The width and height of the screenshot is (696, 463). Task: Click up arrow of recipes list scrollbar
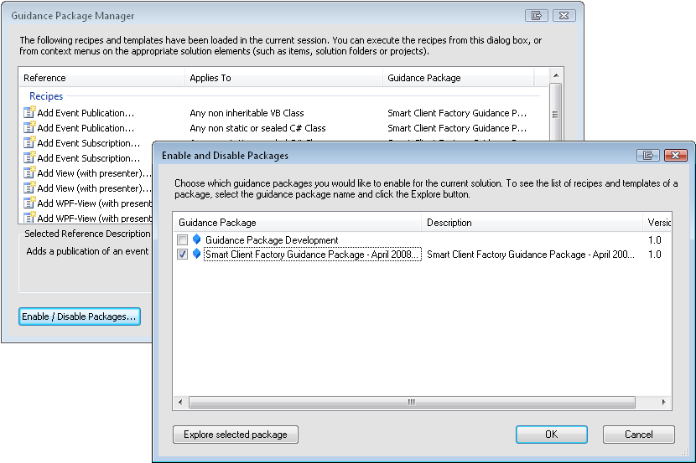coord(556,75)
